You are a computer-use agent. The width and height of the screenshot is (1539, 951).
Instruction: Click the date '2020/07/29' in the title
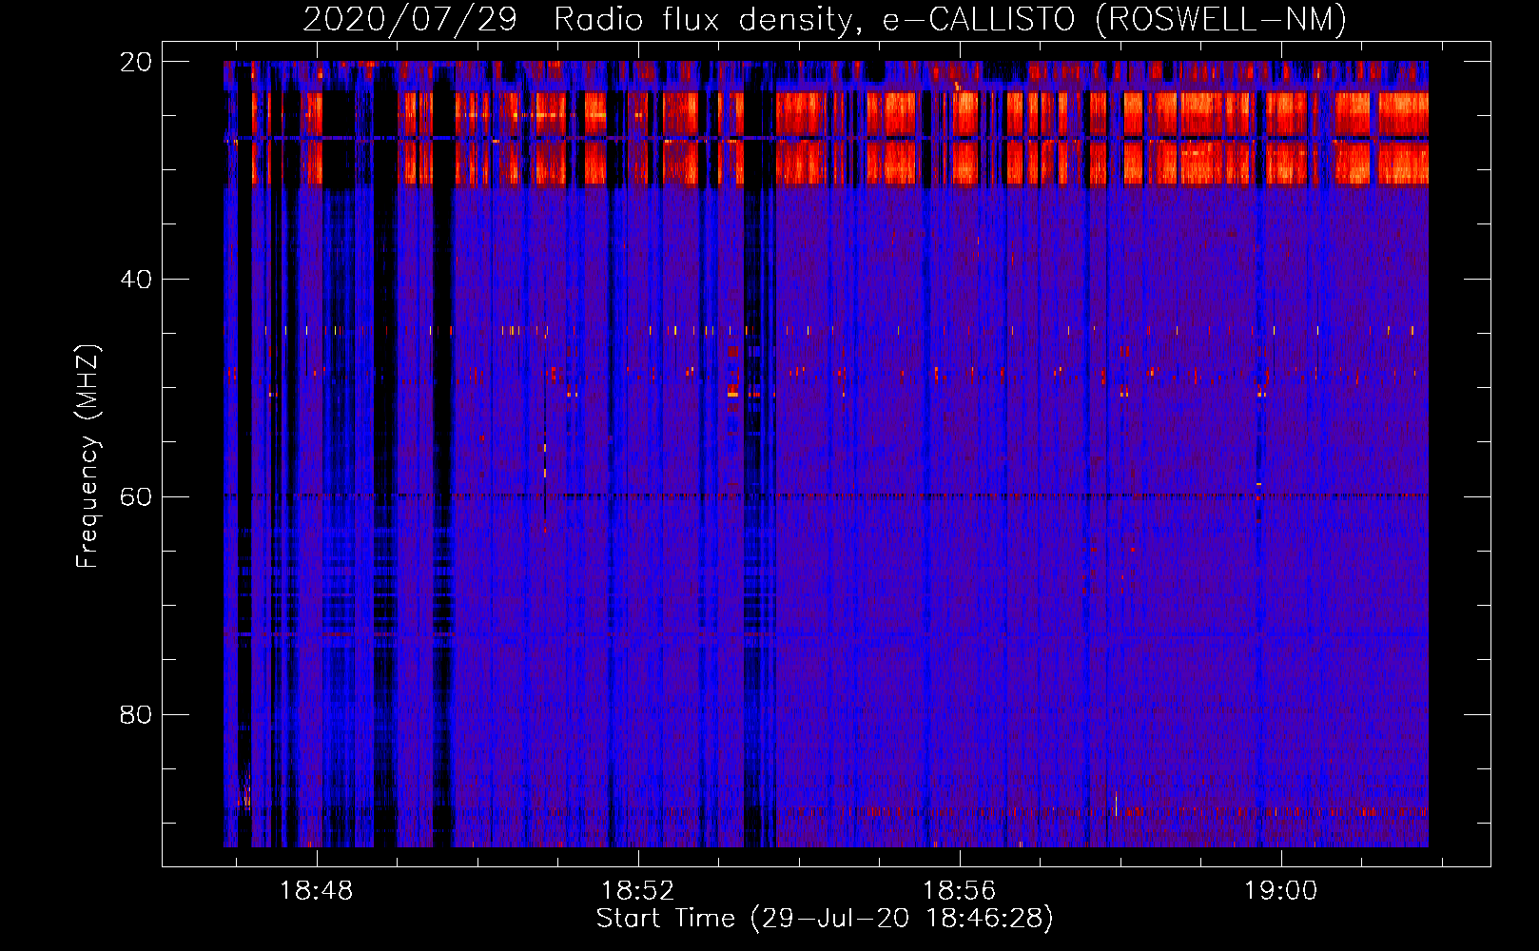409,20
